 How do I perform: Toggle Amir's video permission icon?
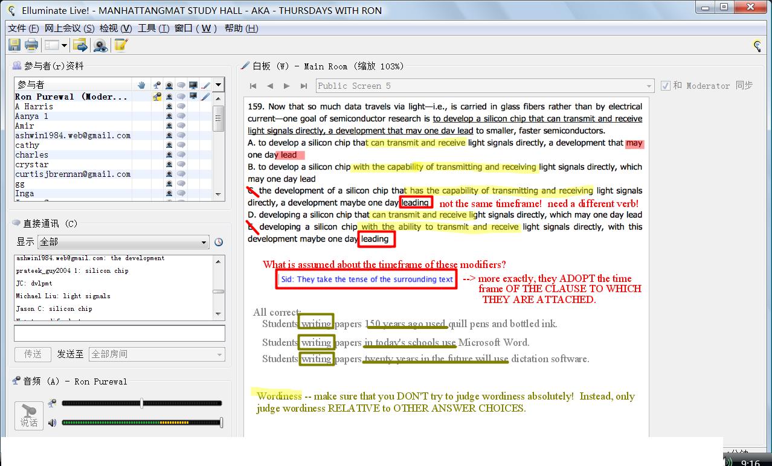click(x=169, y=126)
